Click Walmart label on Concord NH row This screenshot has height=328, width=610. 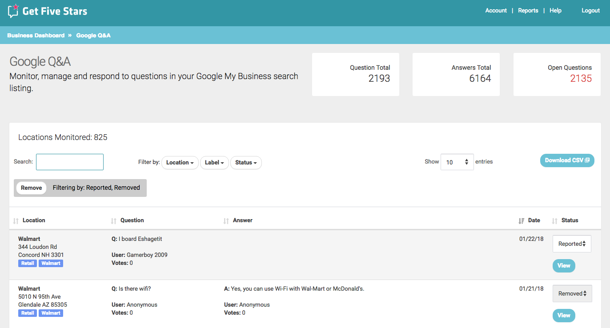(x=51, y=264)
